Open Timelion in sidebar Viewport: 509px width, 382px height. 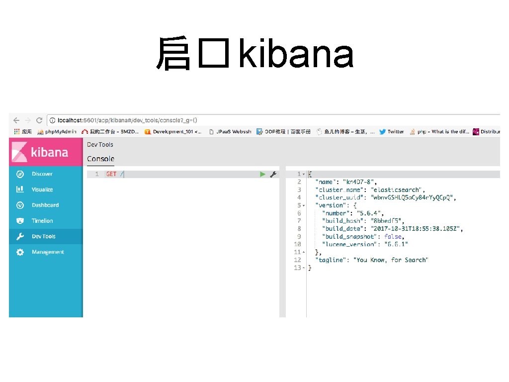(x=46, y=221)
